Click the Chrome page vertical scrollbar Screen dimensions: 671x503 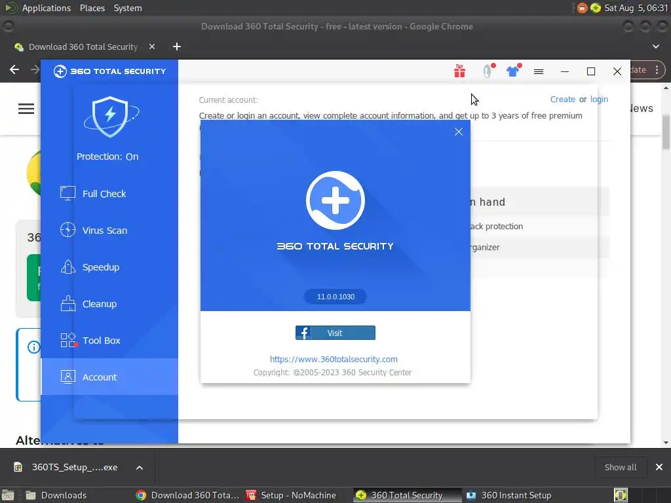point(666,132)
